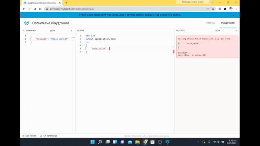
Task: Reload the DataWeave page
Action: (x=35, y=9)
